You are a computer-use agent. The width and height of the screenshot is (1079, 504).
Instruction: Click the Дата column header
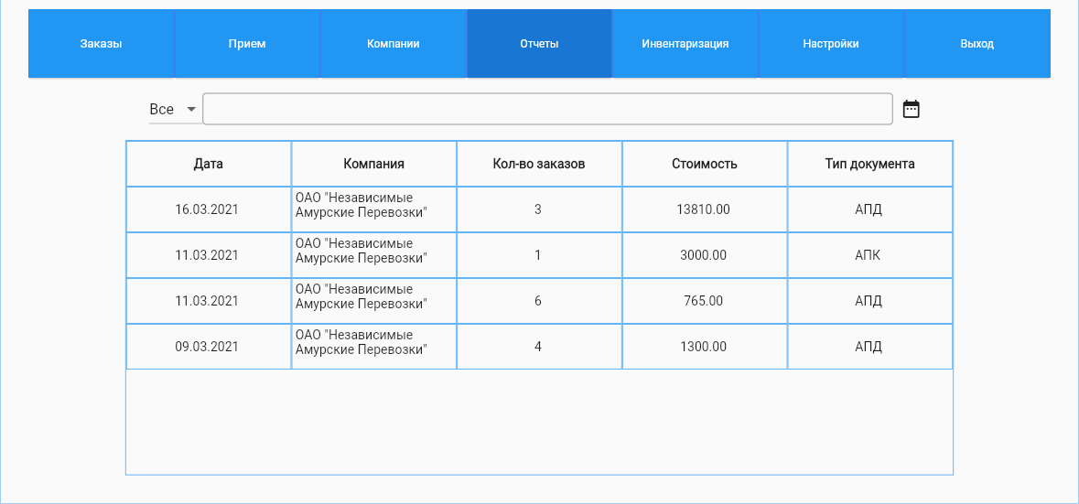click(x=209, y=164)
